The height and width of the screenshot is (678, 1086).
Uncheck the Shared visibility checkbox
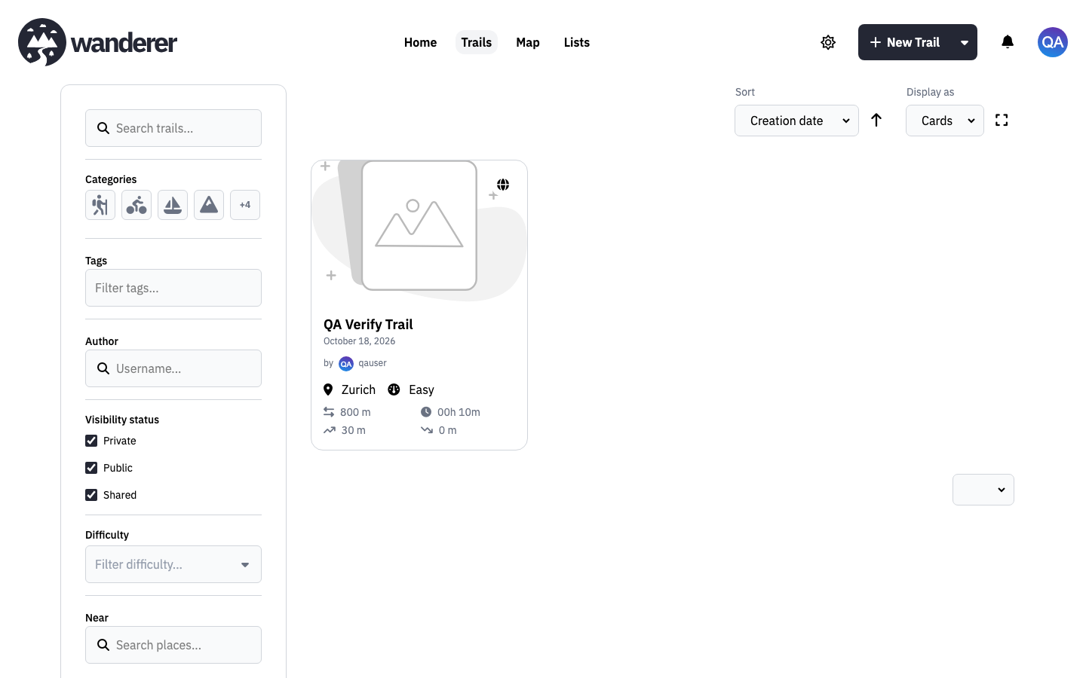coord(91,495)
